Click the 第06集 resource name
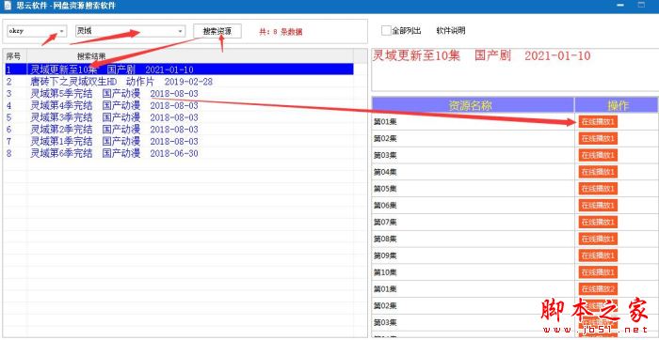The image size is (659, 340). coord(385,206)
